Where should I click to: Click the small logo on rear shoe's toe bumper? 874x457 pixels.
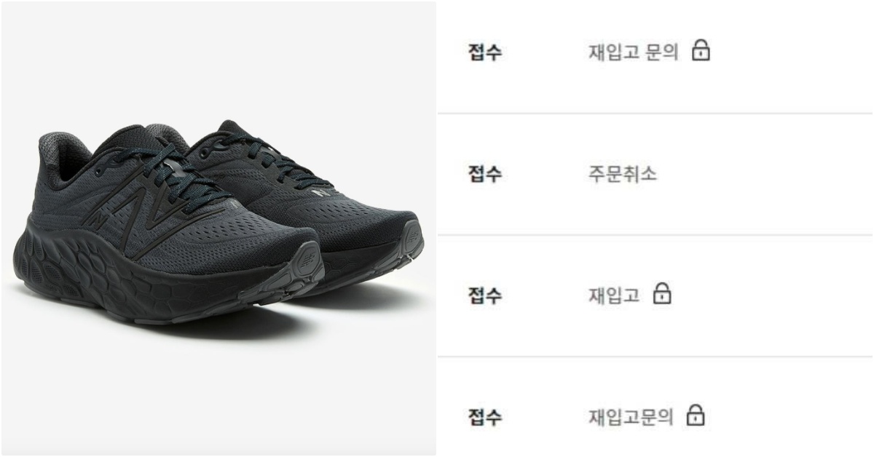click(411, 236)
